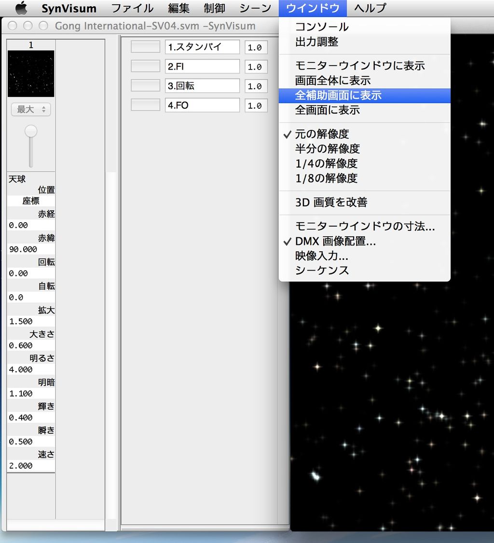The image size is (494, 543).
Task: Click the 輝き value 0.400
Action: (x=31, y=418)
